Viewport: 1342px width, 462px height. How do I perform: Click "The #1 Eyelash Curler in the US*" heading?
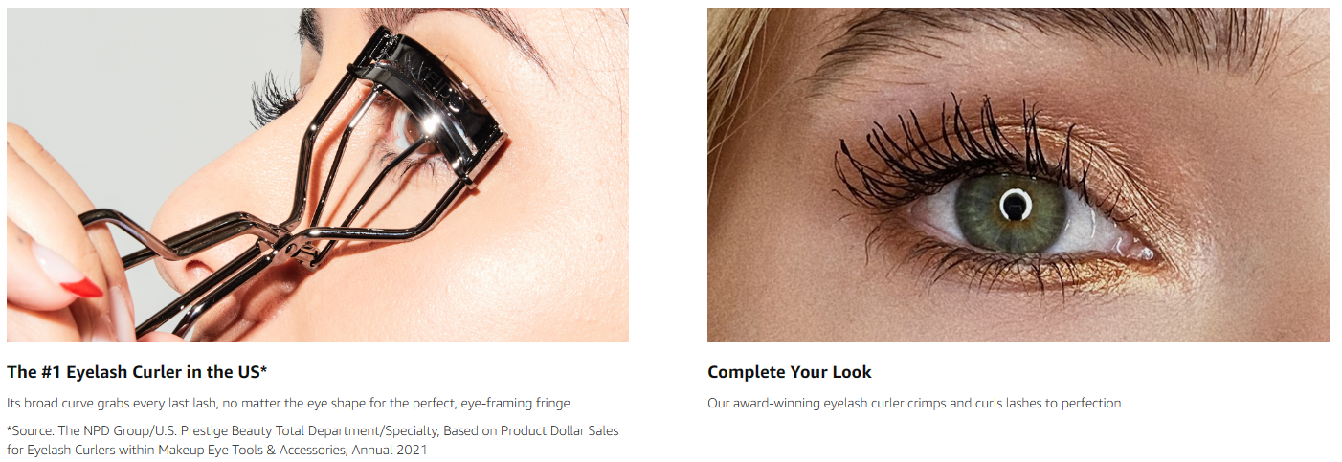137,372
